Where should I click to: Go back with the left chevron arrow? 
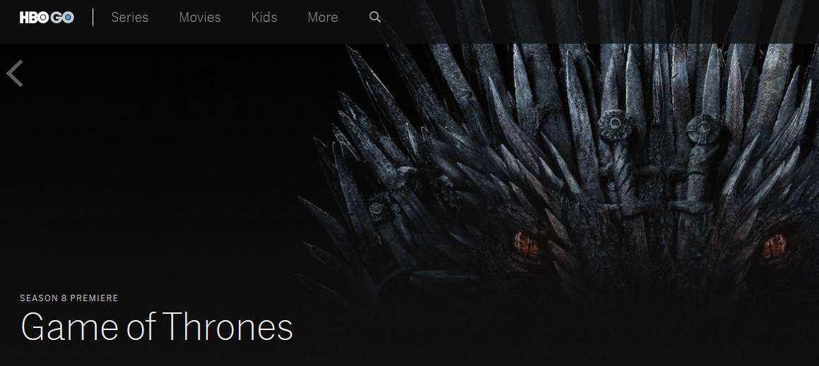(15, 73)
